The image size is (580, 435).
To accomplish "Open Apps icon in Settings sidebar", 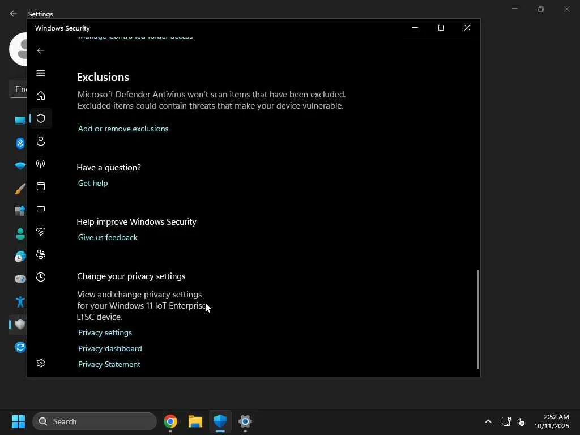I will coord(20,211).
